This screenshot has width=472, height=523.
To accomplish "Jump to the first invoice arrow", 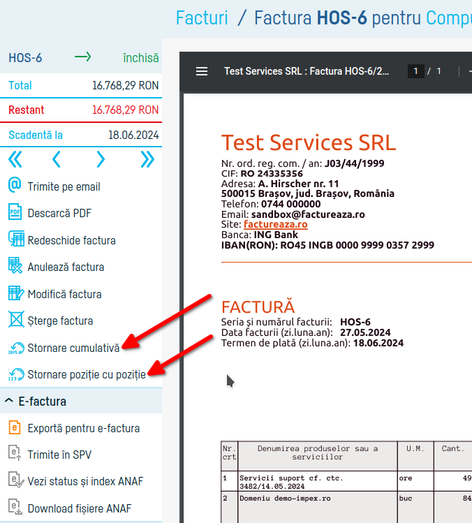I will pos(15,160).
